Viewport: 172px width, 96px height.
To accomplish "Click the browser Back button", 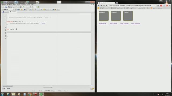I will [x=99, y=6].
